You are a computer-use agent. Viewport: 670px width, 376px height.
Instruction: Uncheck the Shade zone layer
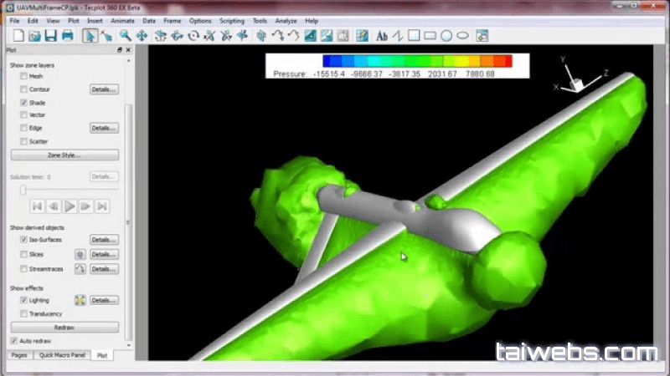tap(24, 102)
